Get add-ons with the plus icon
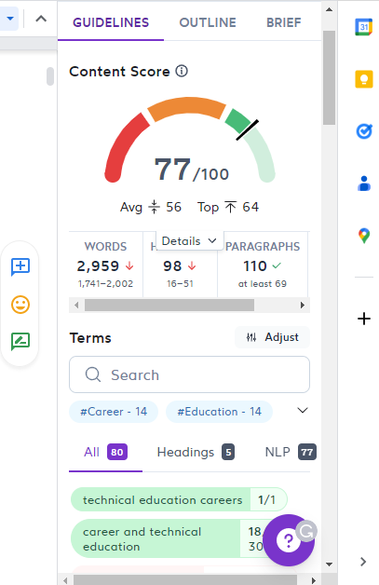Viewport: 379px width, 585px height. tap(364, 319)
